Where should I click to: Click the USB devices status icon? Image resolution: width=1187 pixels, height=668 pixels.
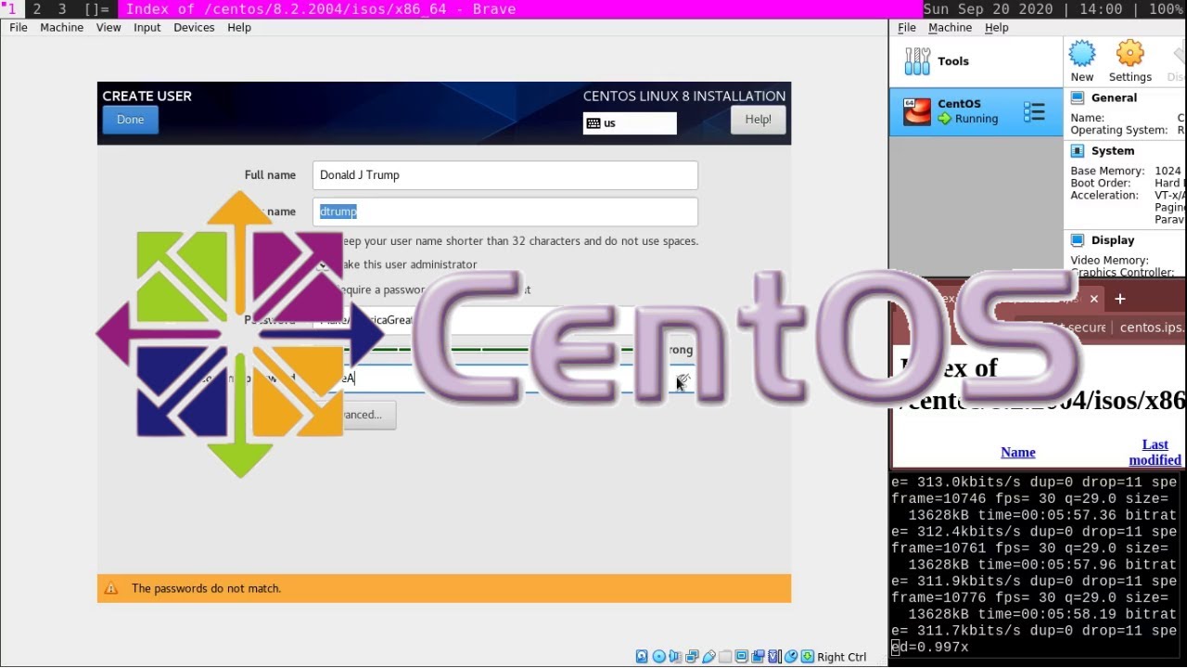[708, 657]
